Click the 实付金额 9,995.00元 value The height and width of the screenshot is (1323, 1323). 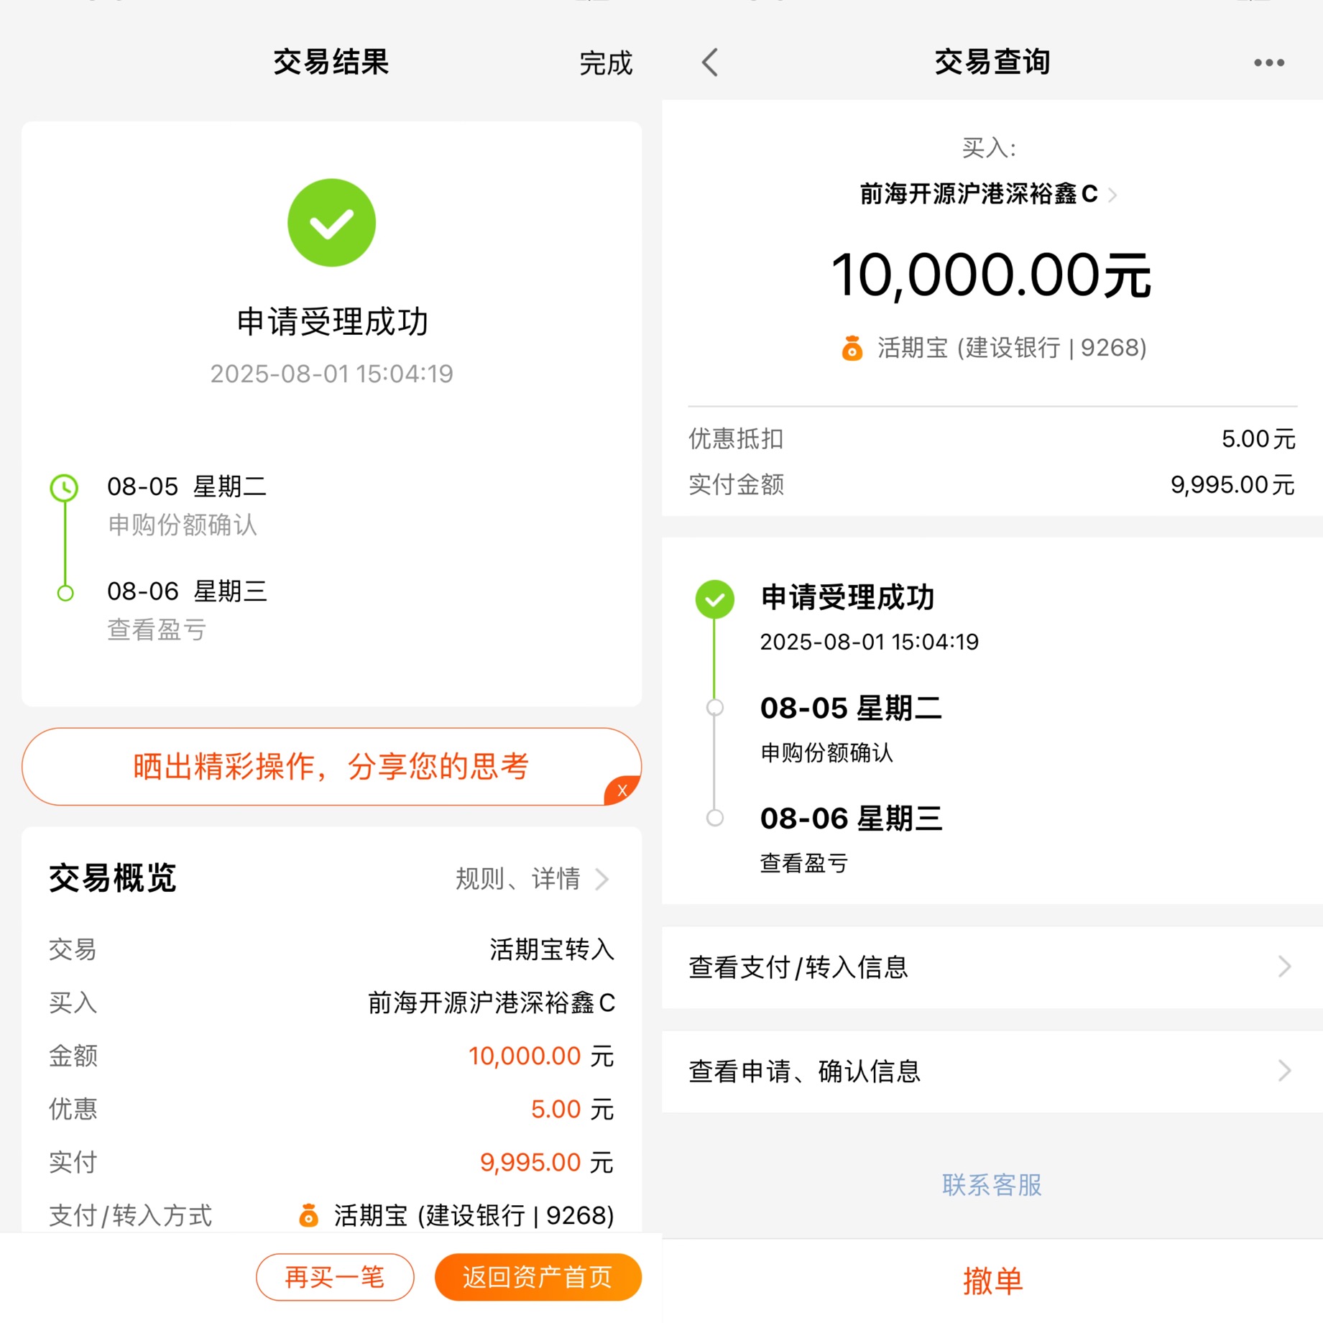tap(1232, 485)
